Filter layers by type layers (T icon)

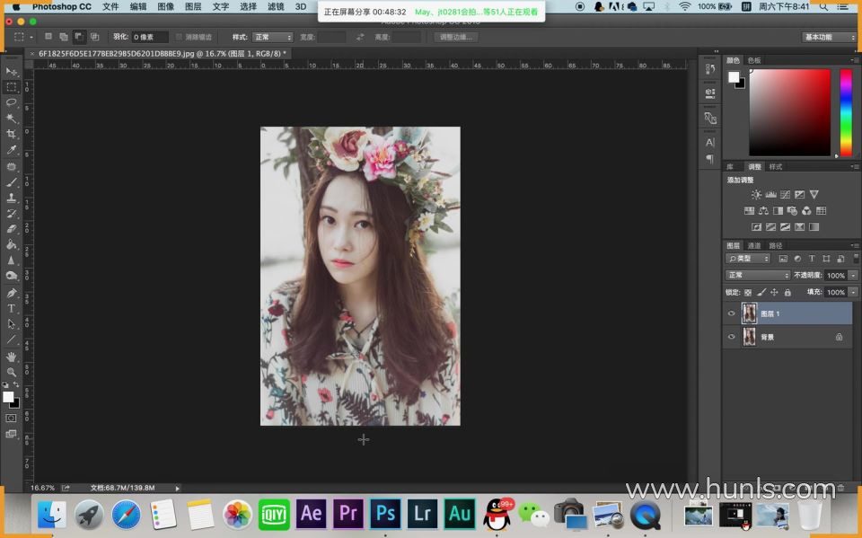[x=812, y=259]
